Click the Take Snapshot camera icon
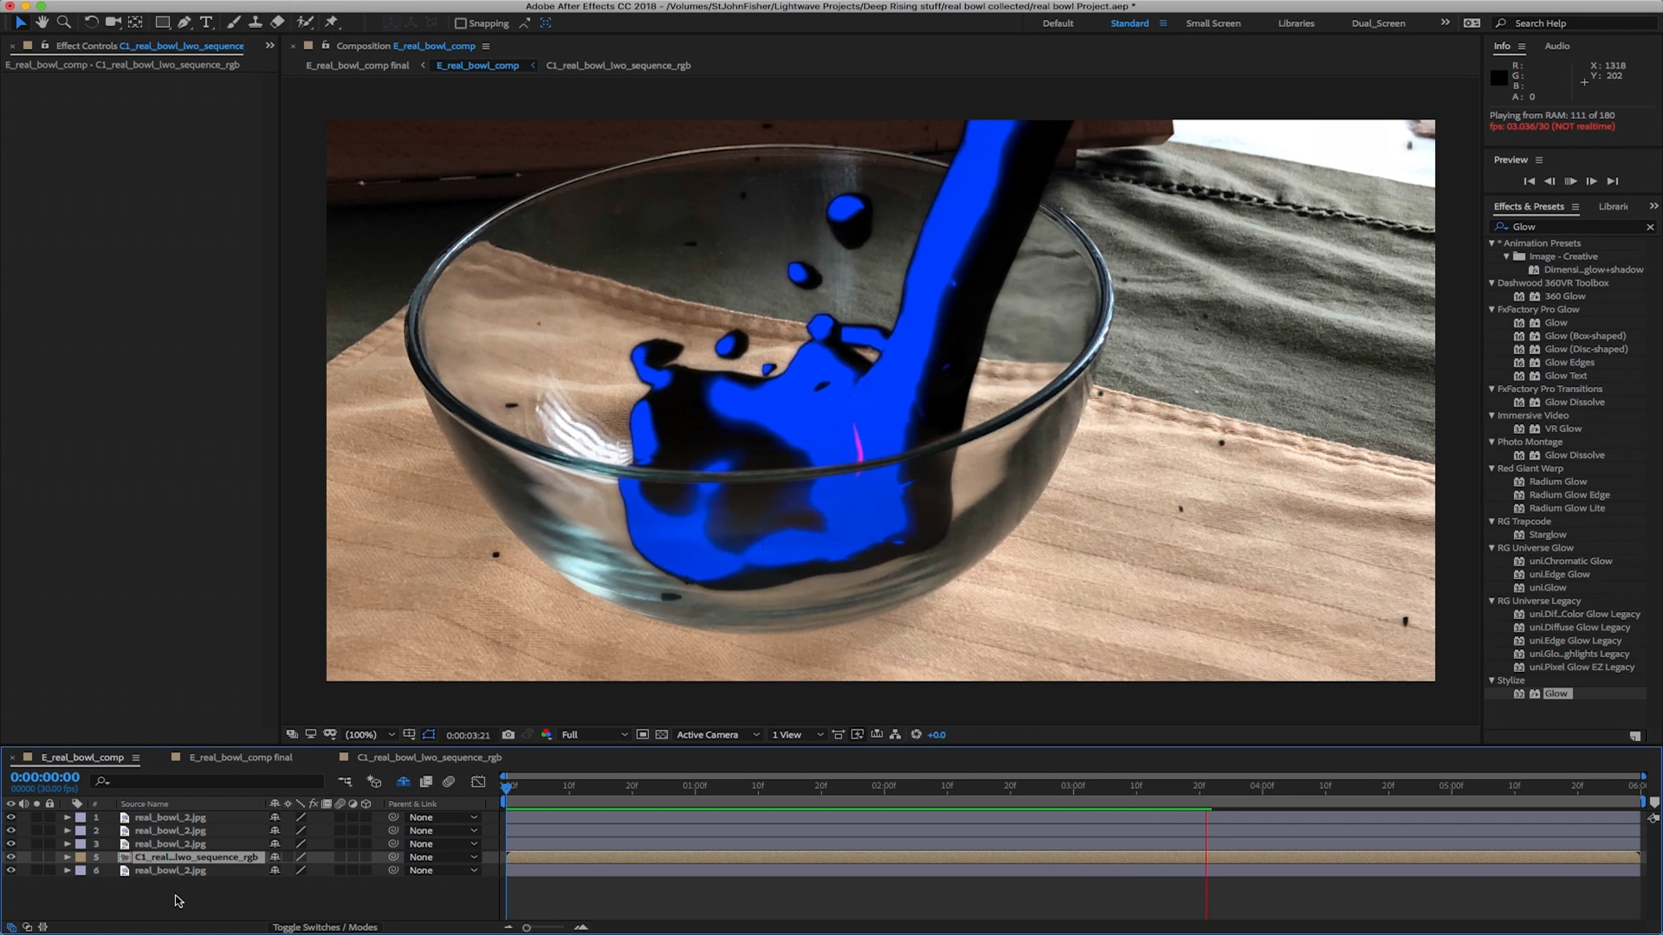 click(x=508, y=734)
